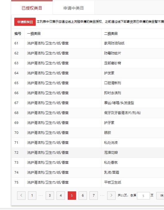Click row number 62
164x210 pixels.
coord(16,53)
